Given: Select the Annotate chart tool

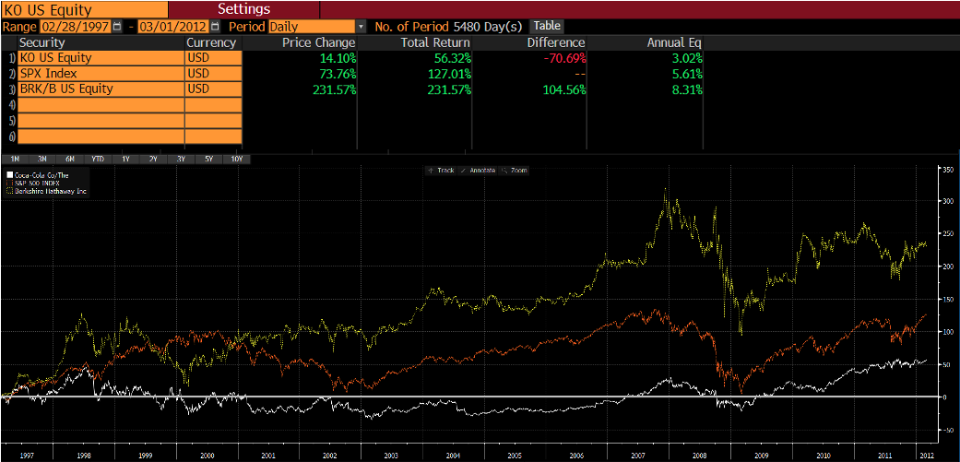Looking at the screenshot, I should point(478,171).
